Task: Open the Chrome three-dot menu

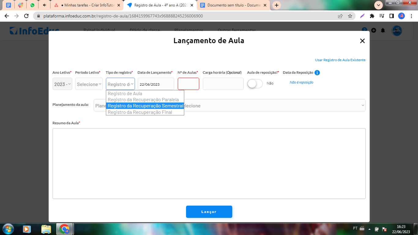Action: (411, 16)
